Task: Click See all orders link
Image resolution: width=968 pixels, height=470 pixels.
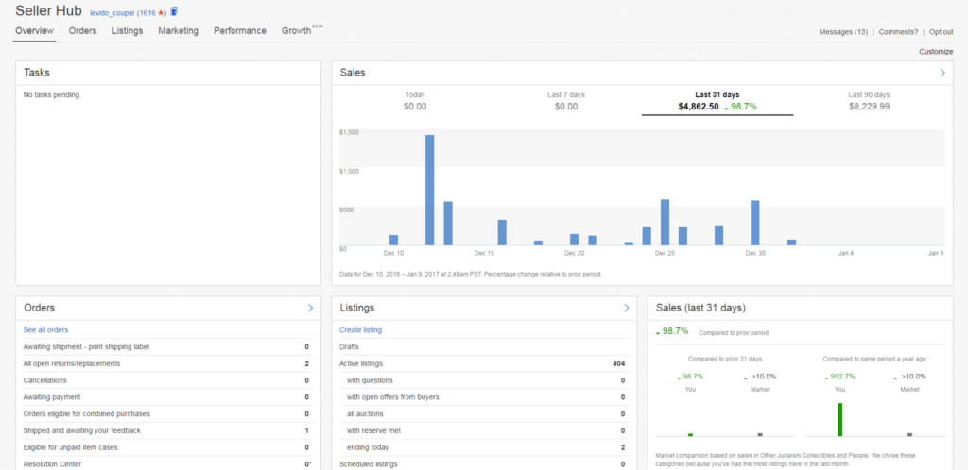Action: 45,330
